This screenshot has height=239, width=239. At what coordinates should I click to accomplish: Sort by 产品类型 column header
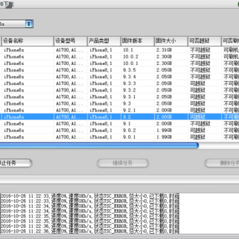(104, 41)
